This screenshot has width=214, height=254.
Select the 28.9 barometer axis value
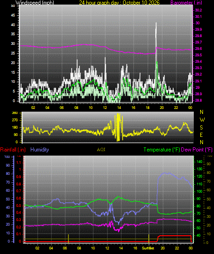click(x=198, y=94)
